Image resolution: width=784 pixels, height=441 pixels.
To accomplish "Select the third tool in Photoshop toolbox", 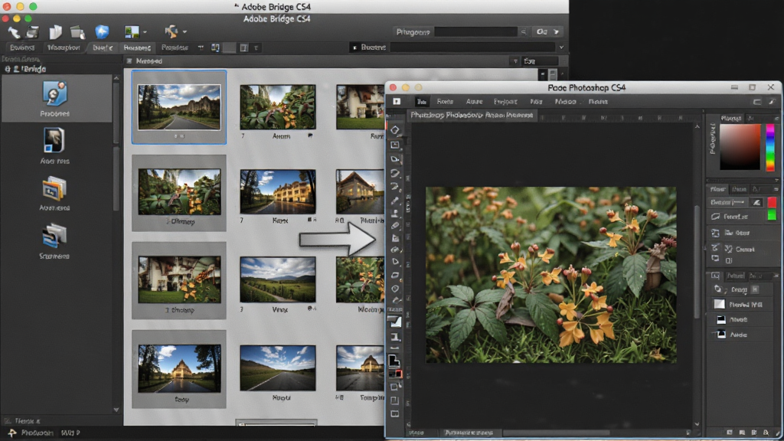I will (x=395, y=159).
